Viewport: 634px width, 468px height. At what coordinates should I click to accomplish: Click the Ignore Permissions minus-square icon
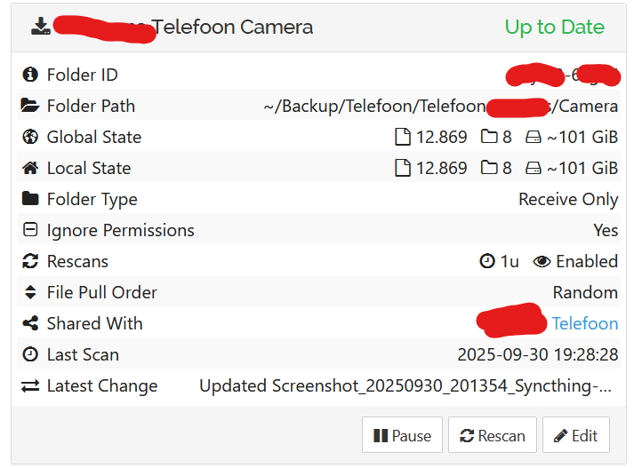tap(30, 230)
